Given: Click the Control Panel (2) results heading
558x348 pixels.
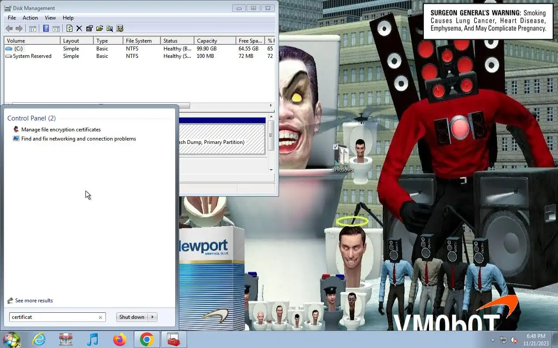Looking at the screenshot, I should [31, 118].
